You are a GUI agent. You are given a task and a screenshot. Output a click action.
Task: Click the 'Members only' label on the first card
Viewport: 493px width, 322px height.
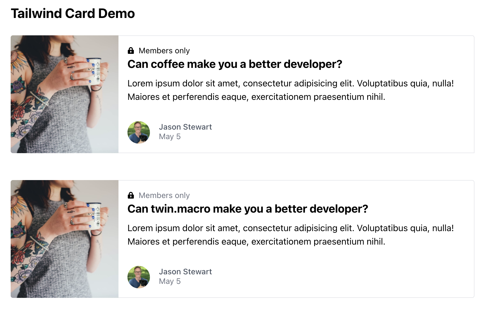(x=164, y=50)
